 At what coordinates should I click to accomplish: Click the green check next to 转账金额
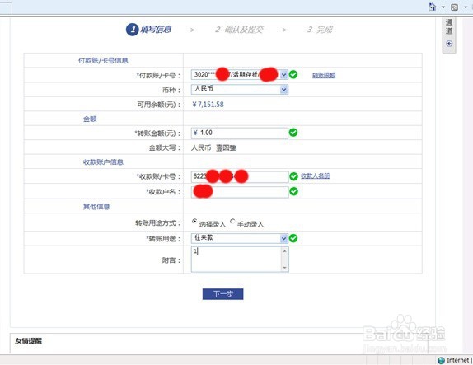(x=293, y=133)
